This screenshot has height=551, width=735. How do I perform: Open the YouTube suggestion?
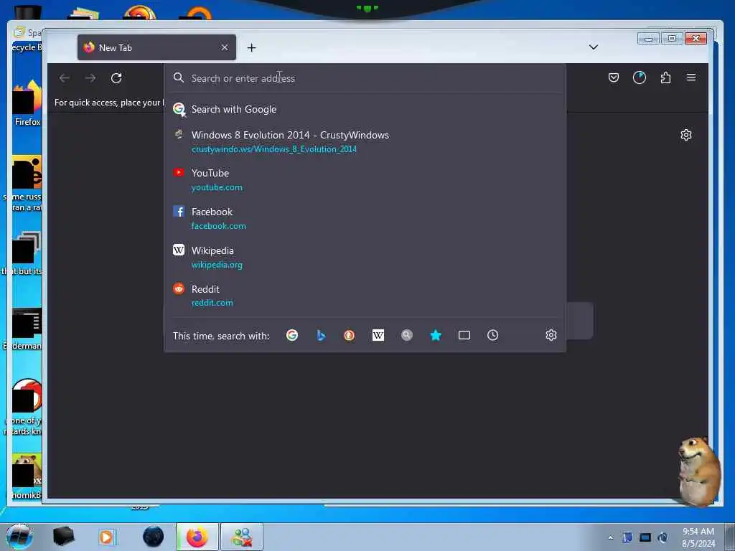point(365,179)
